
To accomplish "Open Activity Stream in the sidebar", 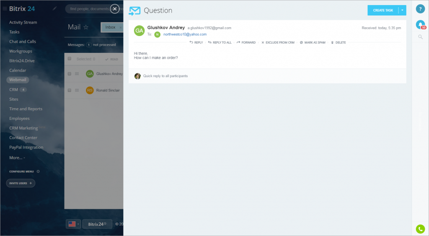I will point(23,23).
